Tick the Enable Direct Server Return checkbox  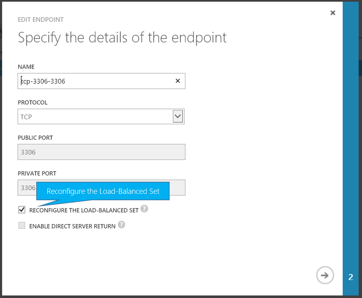click(22, 226)
